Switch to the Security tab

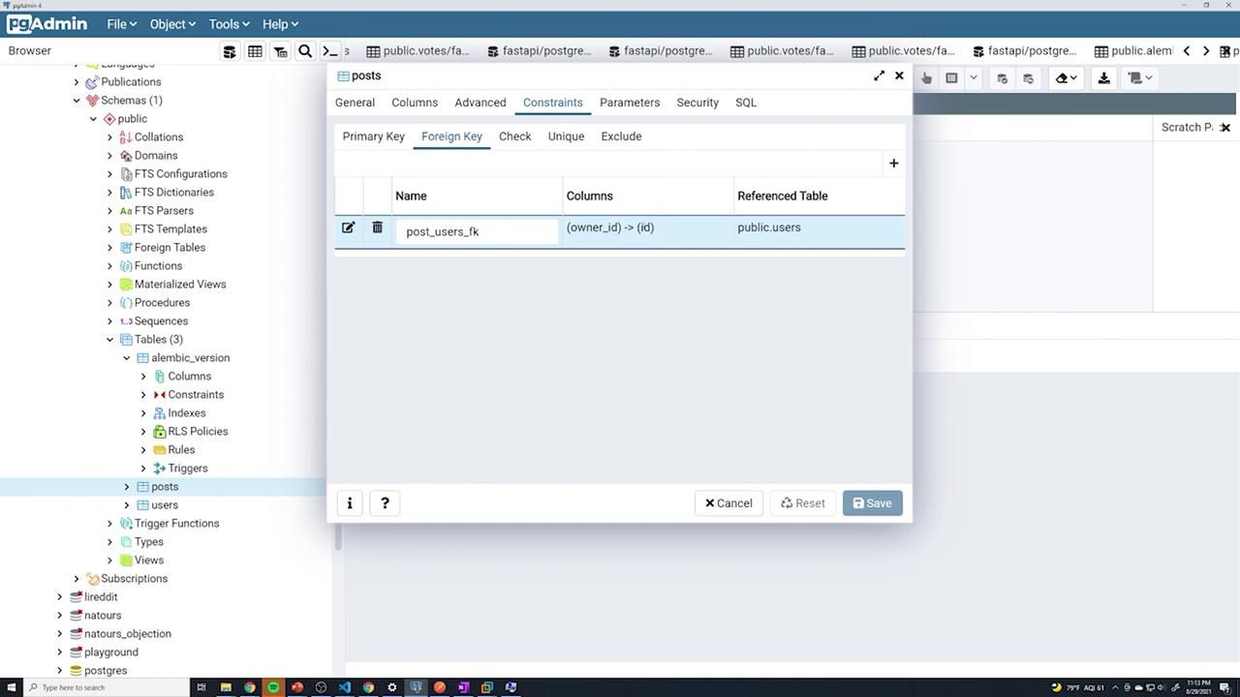point(697,103)
